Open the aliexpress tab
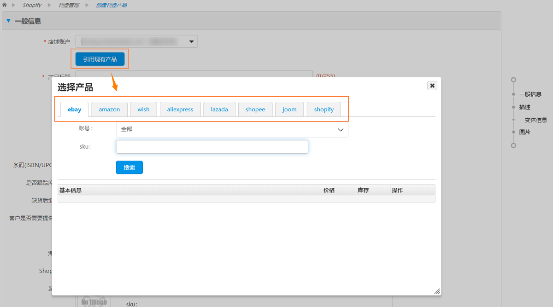Screen dimensions: 553x307 click(x=180, y=110)
